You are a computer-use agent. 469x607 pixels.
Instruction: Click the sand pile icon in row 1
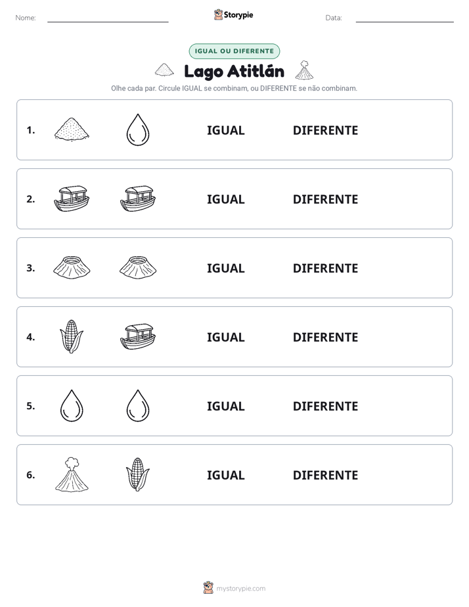click(72, 129)
